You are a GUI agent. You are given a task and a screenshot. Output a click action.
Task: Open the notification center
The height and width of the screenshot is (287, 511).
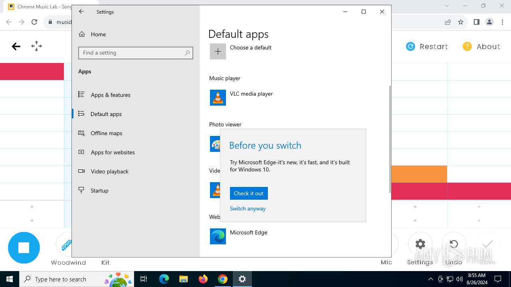[x=498, y=279]
